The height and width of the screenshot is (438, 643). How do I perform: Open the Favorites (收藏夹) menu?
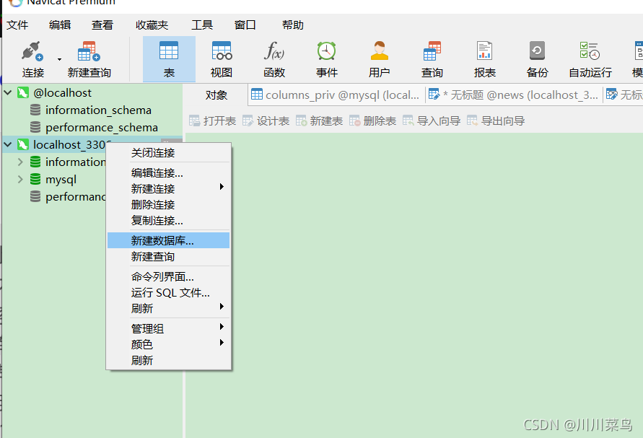point(152,25)
